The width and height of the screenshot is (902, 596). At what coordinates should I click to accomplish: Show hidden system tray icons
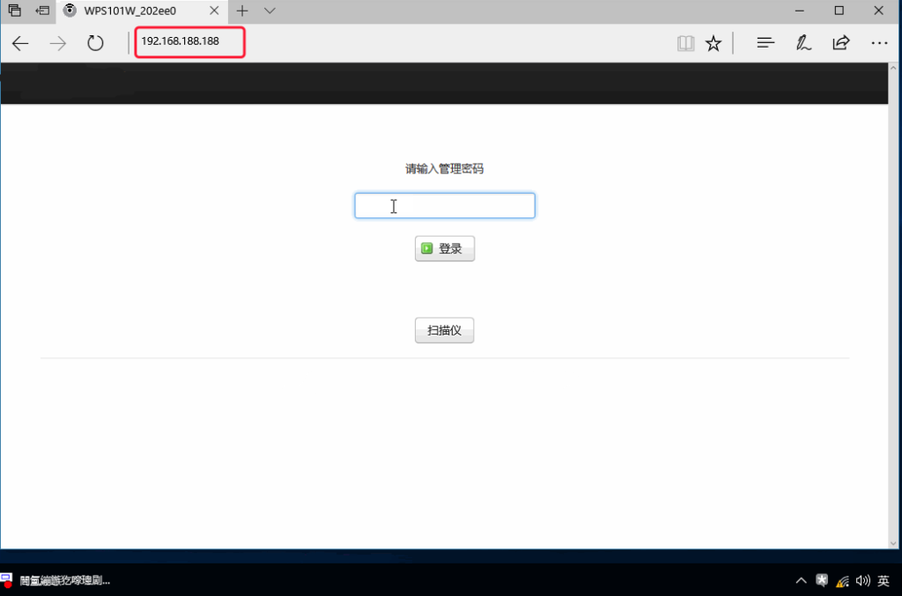[801, 580]
